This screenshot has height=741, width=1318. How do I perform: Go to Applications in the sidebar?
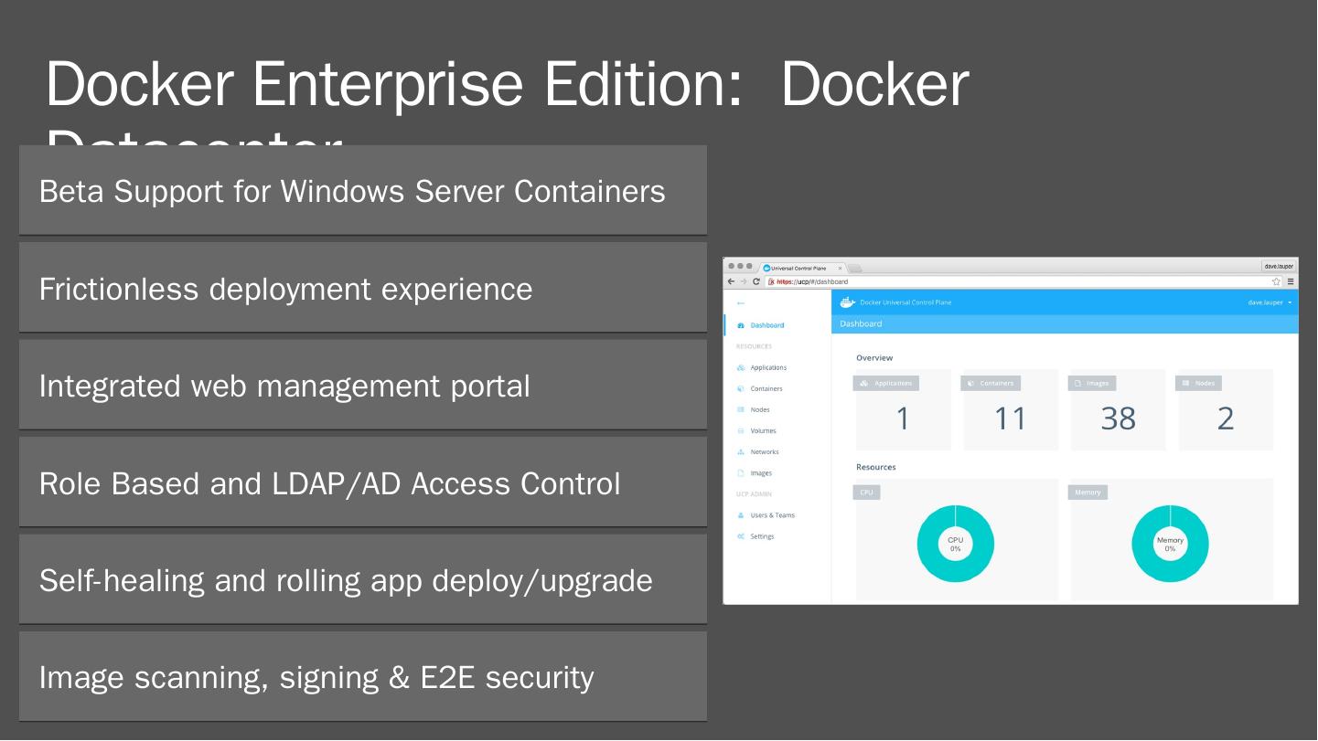768,367
